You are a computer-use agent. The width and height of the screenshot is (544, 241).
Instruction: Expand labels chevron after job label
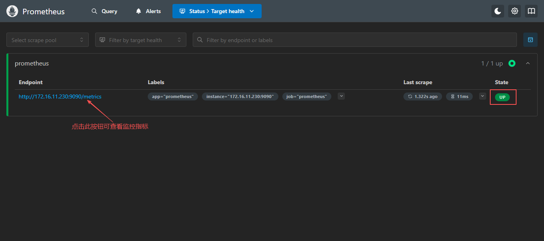click(341, 96)
